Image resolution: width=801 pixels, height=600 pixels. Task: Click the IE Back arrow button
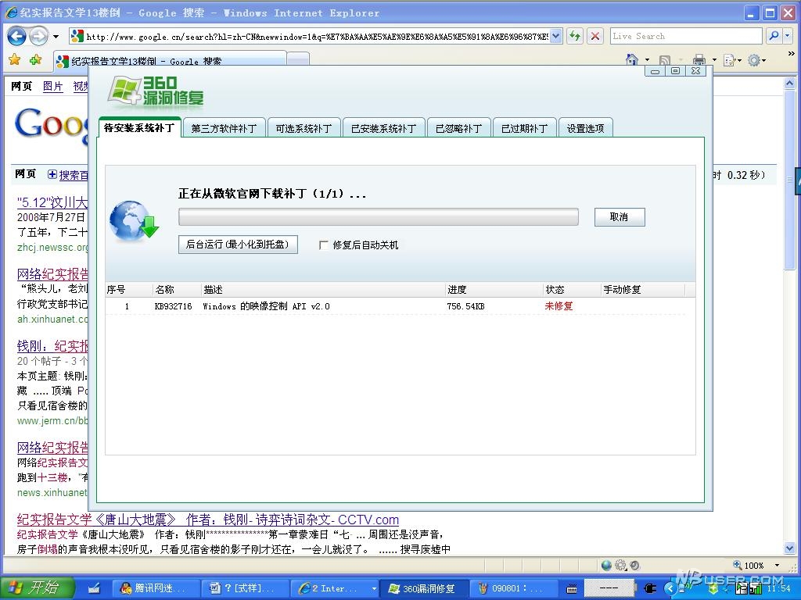click(x=17, y=36)
